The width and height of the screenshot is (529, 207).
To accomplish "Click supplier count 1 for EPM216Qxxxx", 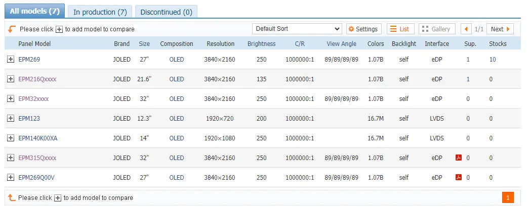I will click(468, 79).
